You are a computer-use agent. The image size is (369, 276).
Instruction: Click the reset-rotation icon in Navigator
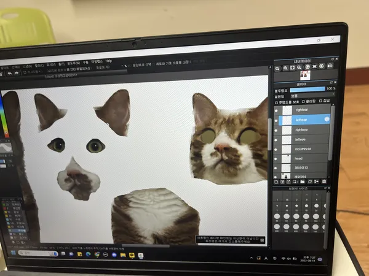314,67
